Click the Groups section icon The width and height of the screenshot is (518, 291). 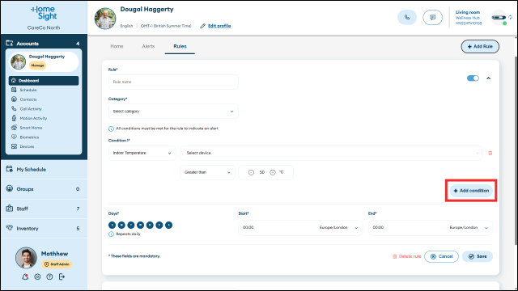pos(9,188)
